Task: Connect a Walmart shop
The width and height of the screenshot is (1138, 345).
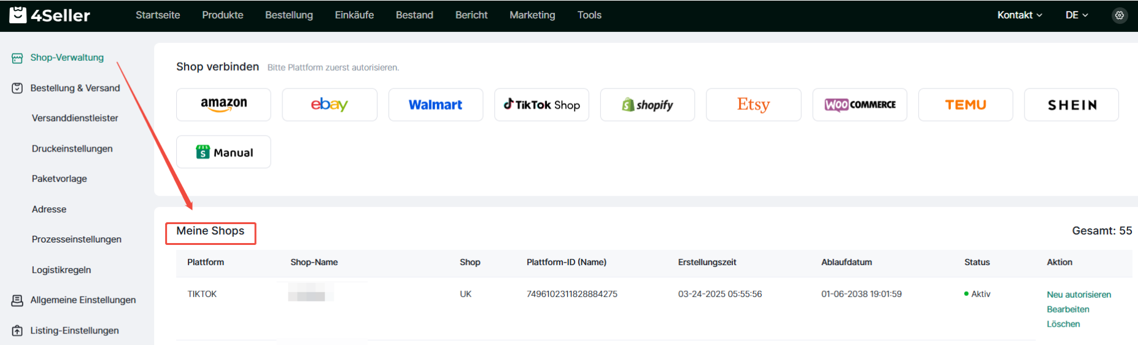Action: [x=436, y=104]
